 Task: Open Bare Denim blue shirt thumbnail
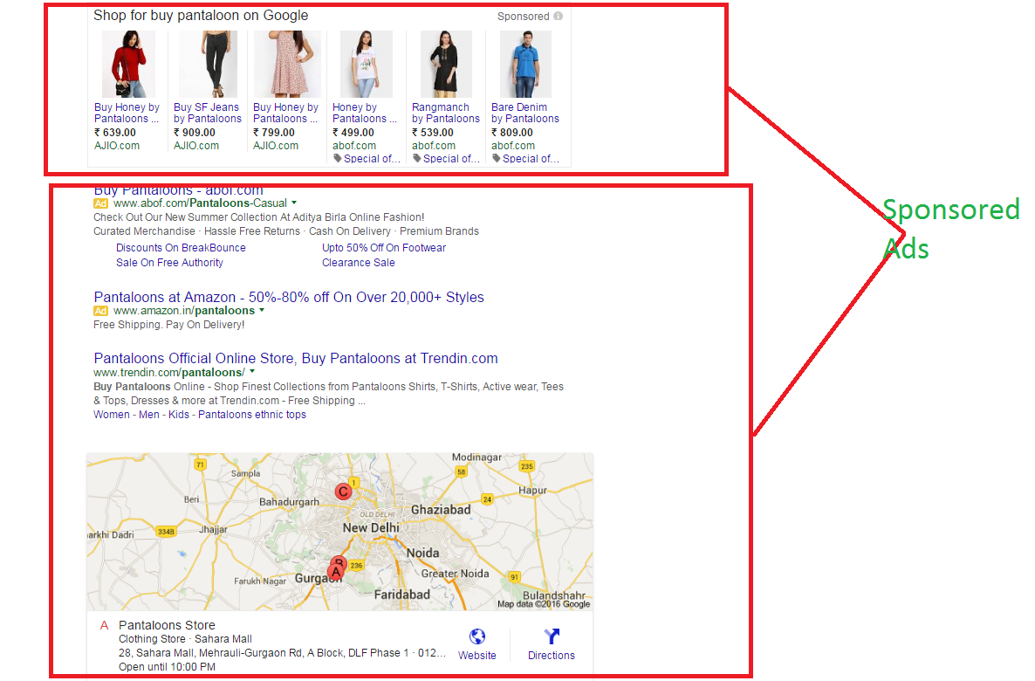pyautogui.click(x=525, y=65)
